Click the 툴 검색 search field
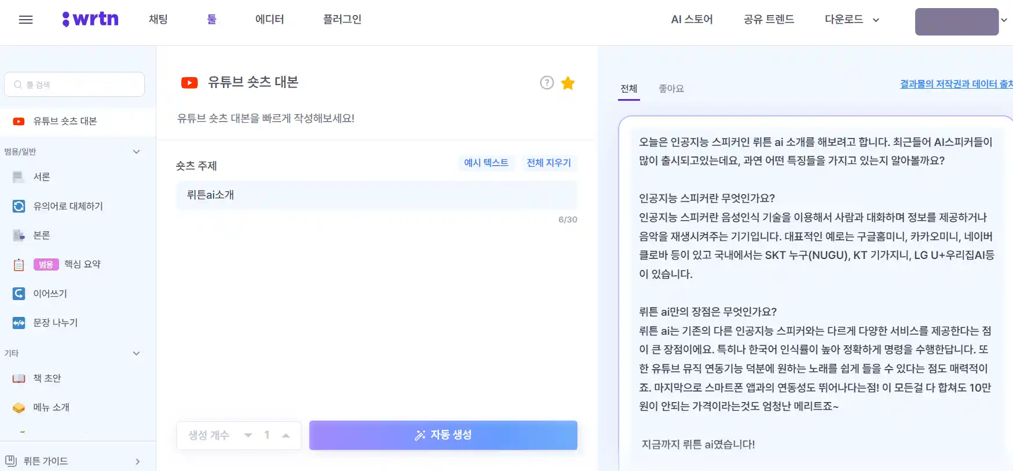The width and height of the screenshot is (1013, 471). pos(75,85)
